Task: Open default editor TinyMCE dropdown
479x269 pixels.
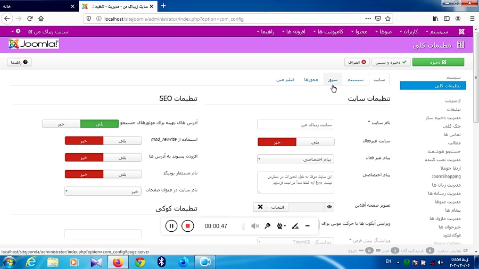Action: tap(296, 241)
